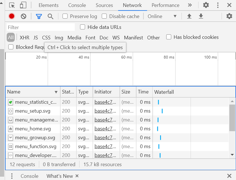This screenshot has height=180, width=236.
Task: Open the Online throttling dropdown
Action: pos(162,16)
